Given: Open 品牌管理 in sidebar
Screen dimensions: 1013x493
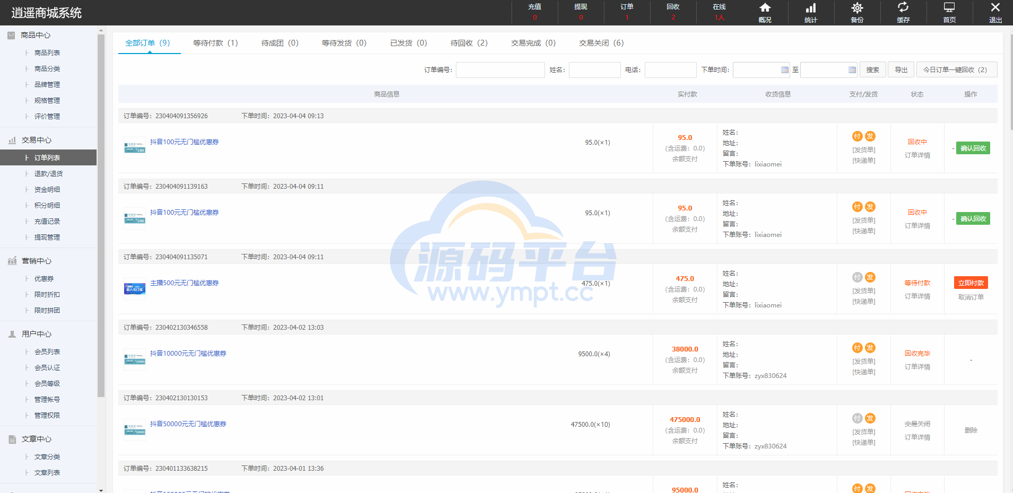Looking at the screenshot, I should pyautogui.click(x=47, y=85).
